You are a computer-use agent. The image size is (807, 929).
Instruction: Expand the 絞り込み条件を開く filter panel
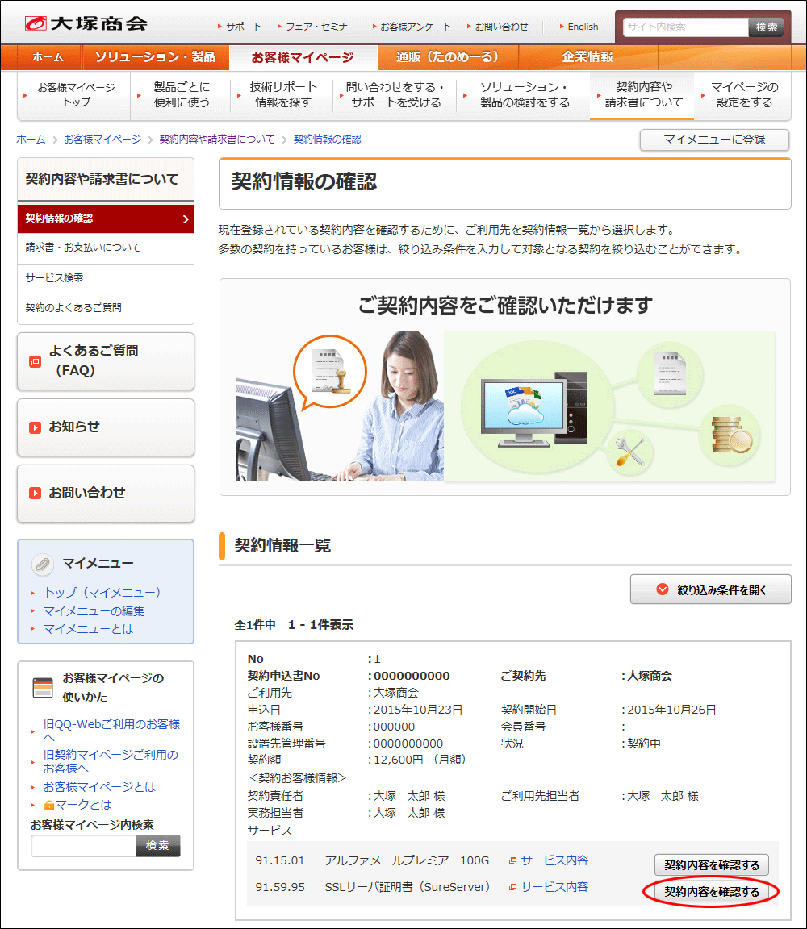coord(710,589)
